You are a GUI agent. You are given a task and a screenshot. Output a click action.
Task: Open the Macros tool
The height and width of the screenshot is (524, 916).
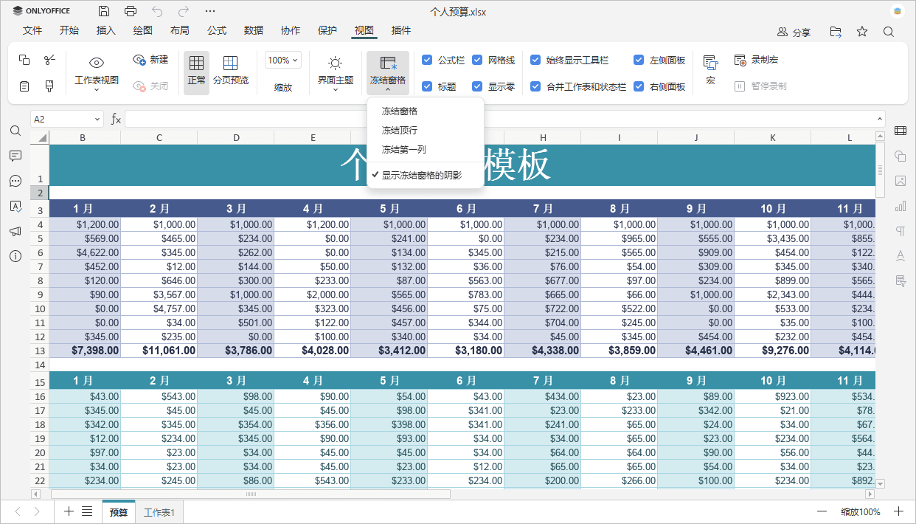pos(709,71)
